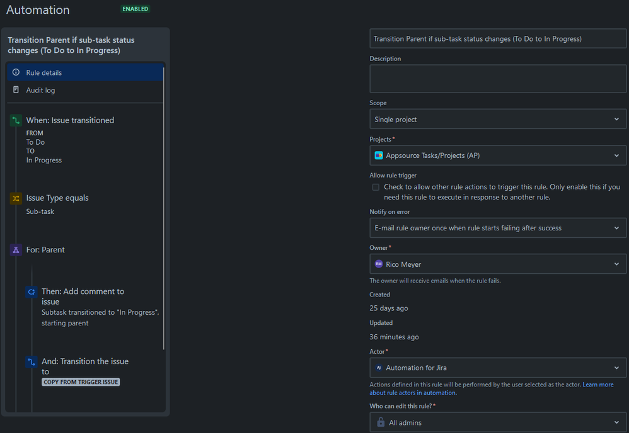
Task: Click the yellow Issue Type condition icon
Action: tap(16, 198)
